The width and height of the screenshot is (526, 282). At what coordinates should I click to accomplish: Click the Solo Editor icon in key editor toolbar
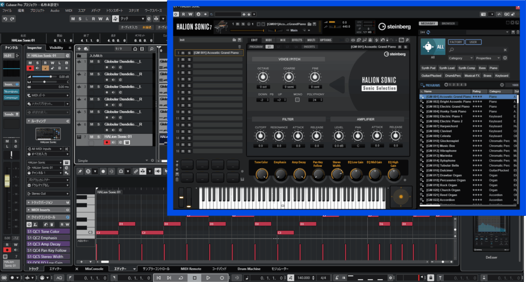tap(88, 171)
